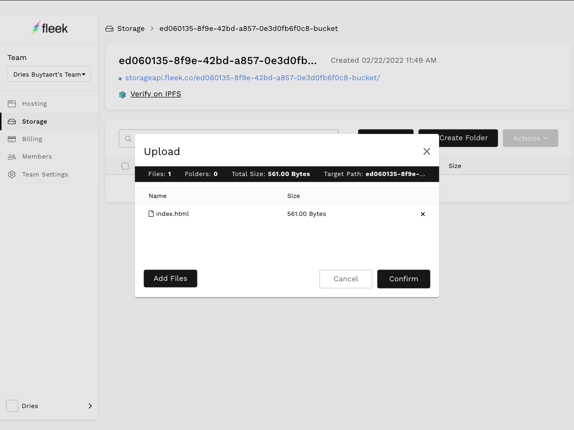574x430 pixels.
Task: Click the IPFS cube icon near Verify on IPFS
Action: click(122, 95)
